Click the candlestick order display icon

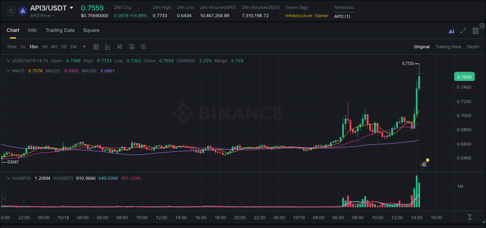[119, 47]
